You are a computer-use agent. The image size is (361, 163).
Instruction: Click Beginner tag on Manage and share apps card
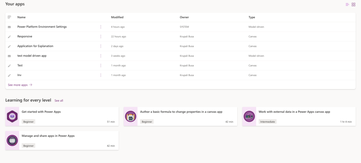pos(29,145)
